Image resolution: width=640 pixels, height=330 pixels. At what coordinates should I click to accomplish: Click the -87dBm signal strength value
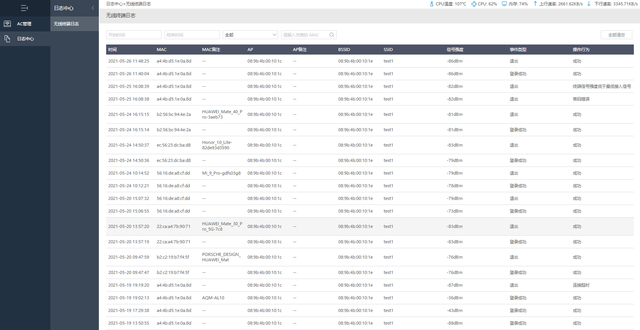[455, 285]
